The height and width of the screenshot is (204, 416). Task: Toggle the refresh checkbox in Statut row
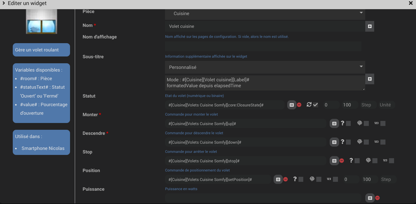pyautogui.click(x=316, y=105)
